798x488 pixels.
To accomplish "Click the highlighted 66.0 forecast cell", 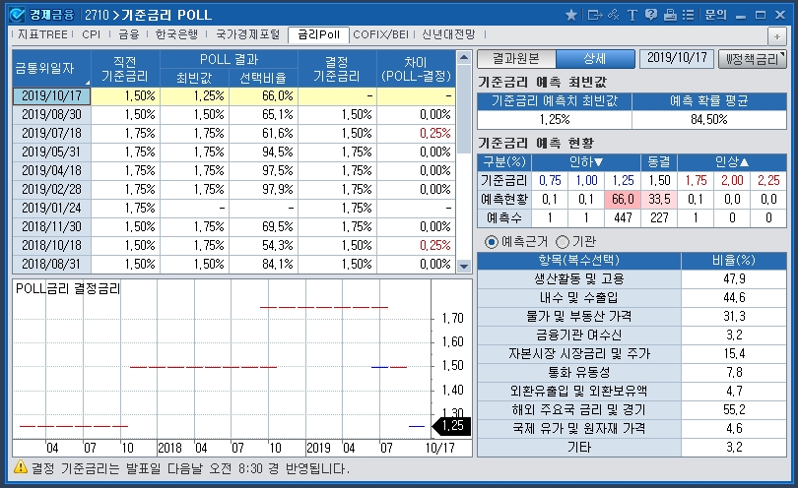I will pos(623,200).
